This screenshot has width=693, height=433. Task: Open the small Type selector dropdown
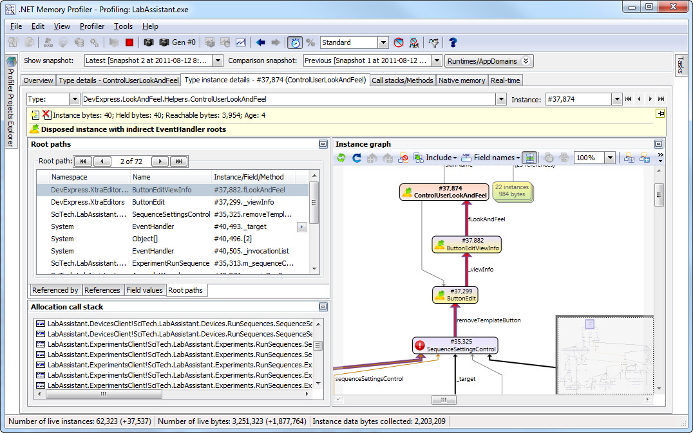click(74, 99)
